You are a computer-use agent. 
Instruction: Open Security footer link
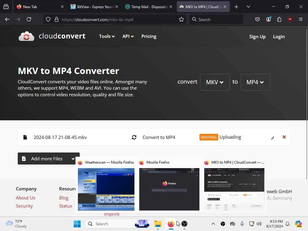(24, 206)
